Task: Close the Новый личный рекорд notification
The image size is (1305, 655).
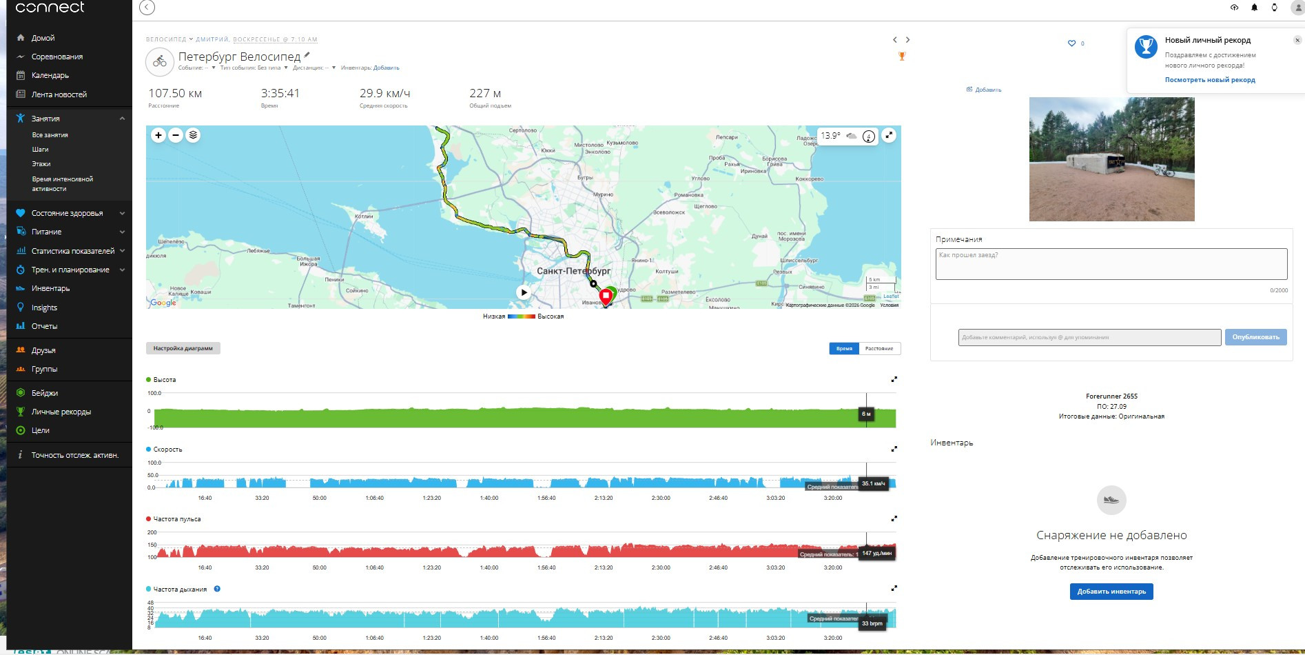Action: (1297, 40)
